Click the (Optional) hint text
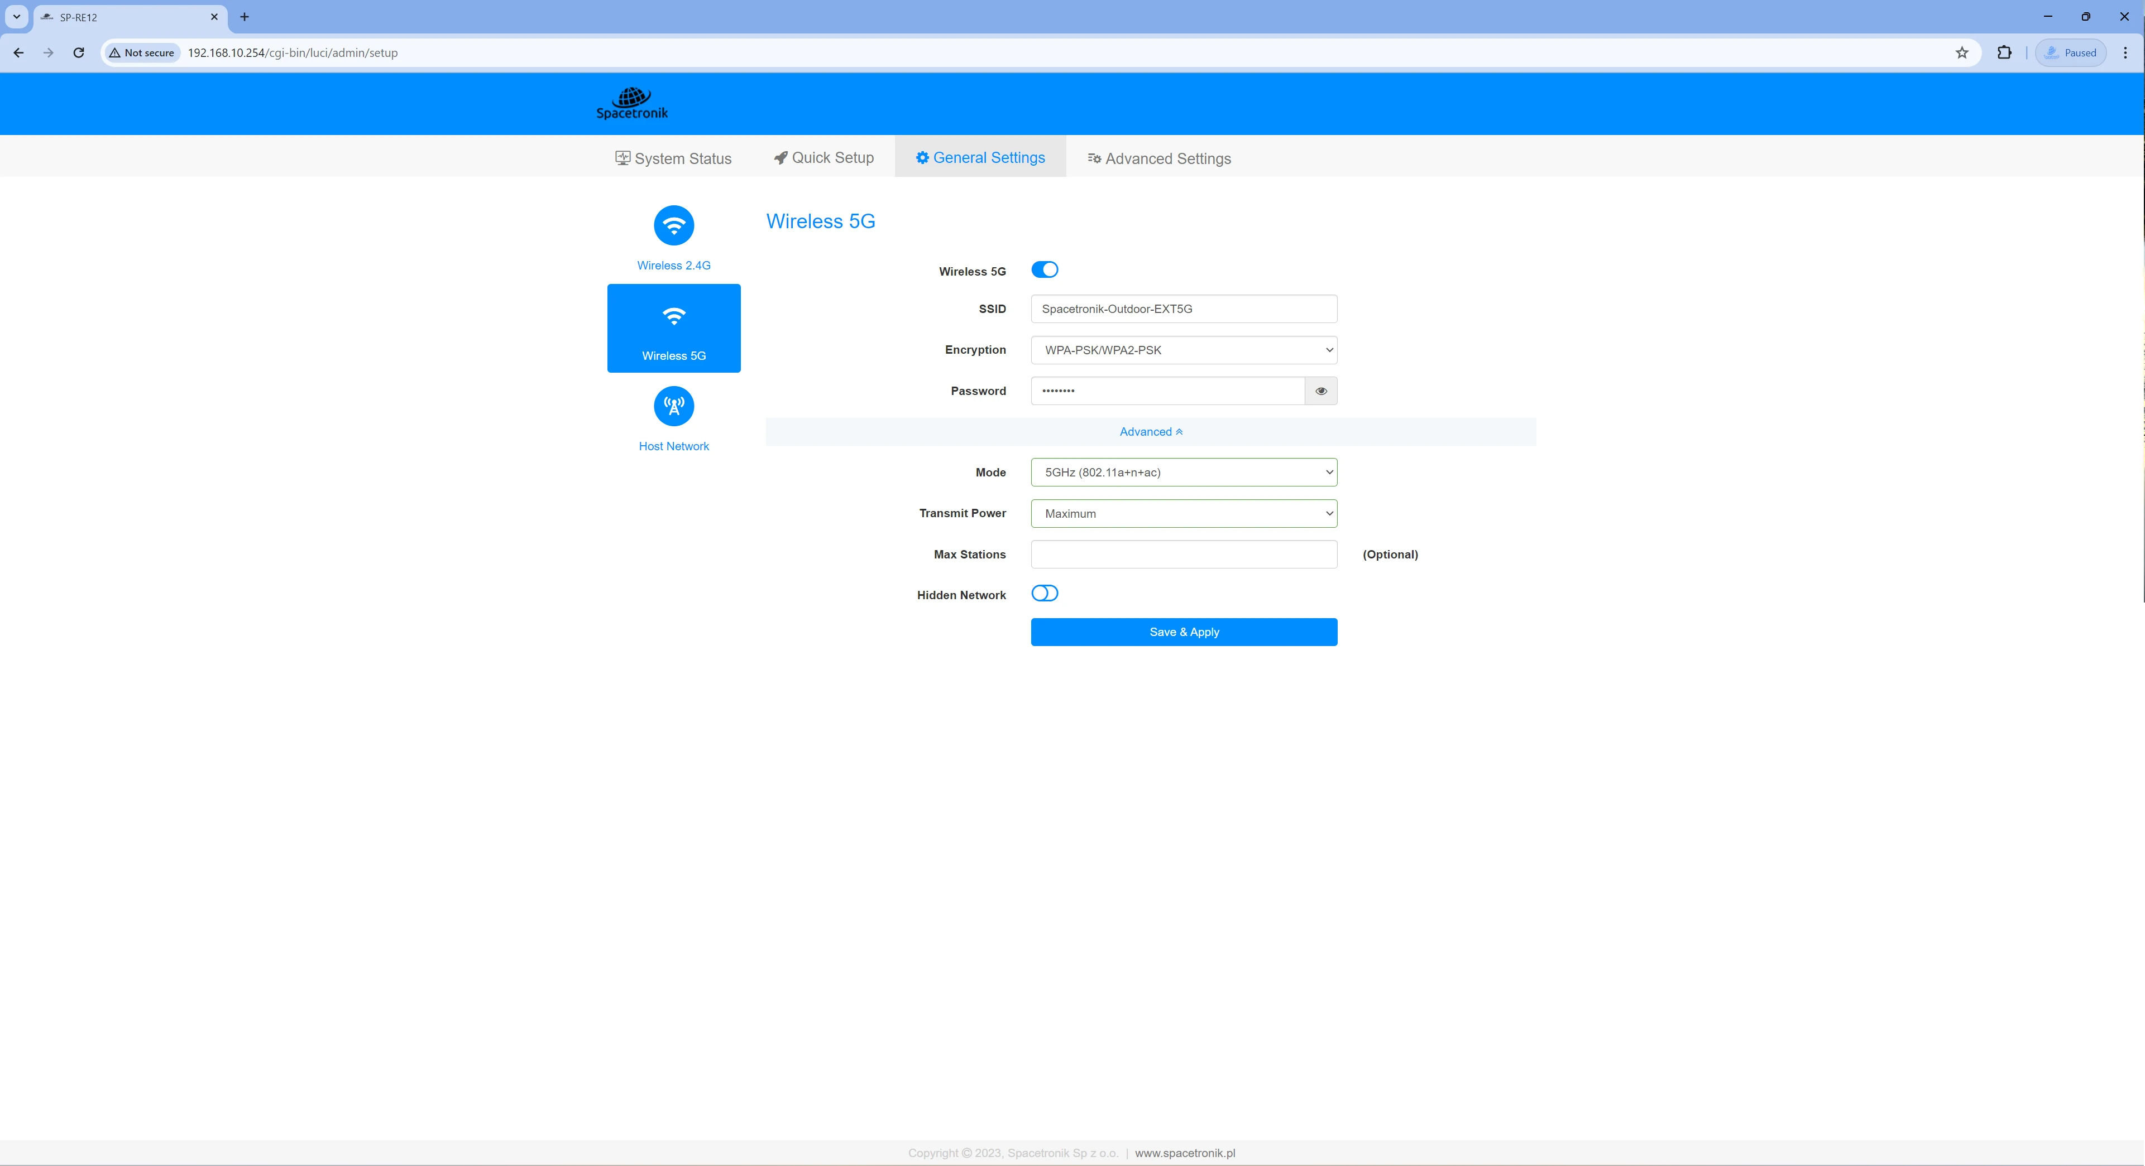The width and height of the screenshot is (2145, 1166). tap(1390, 555)
